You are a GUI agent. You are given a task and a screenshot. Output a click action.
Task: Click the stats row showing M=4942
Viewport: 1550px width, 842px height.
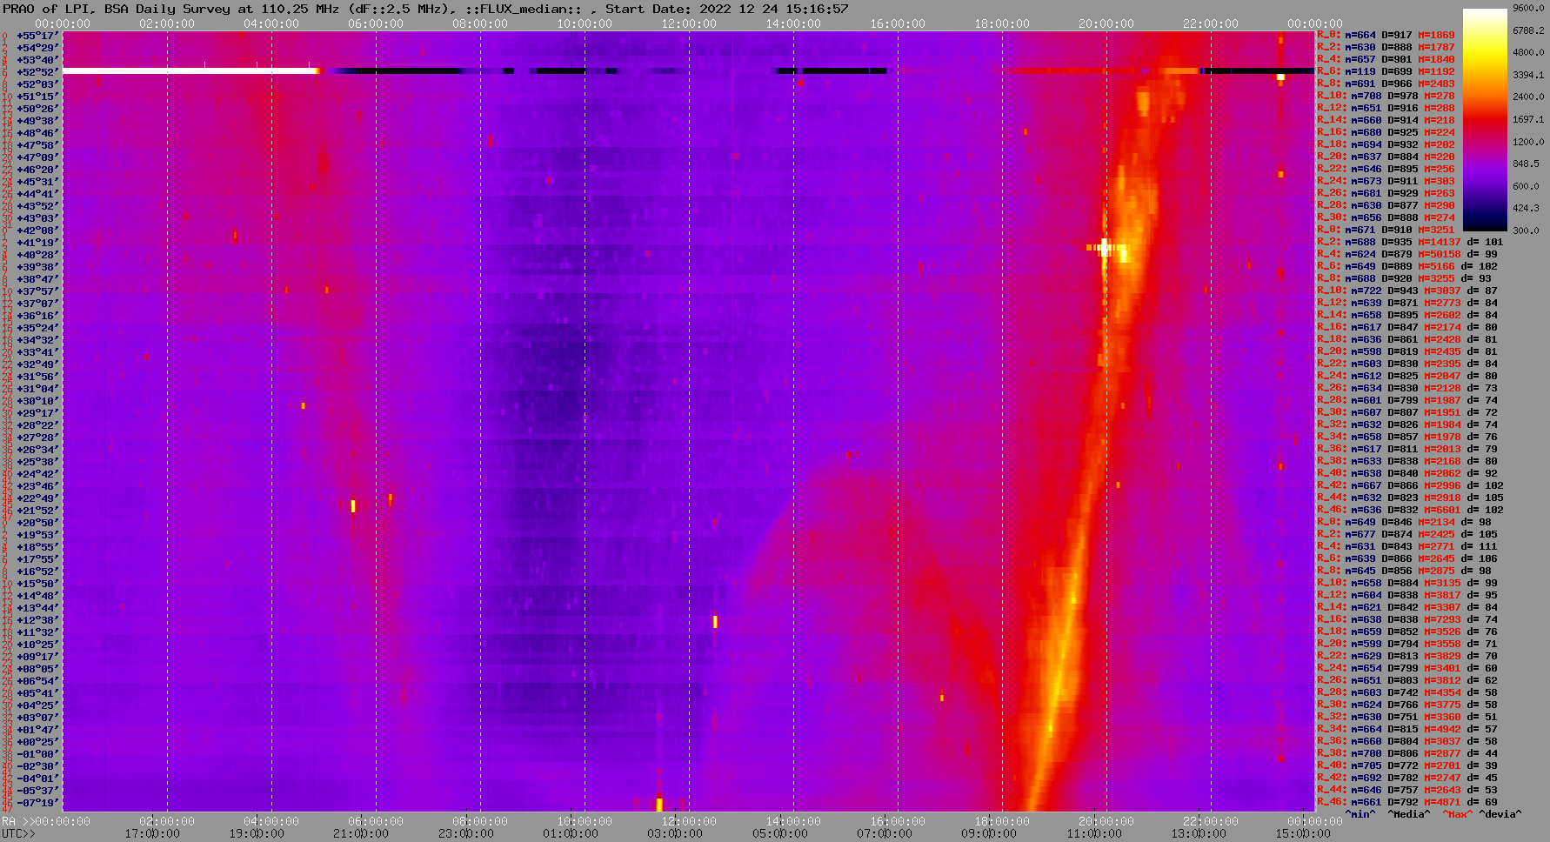click(x=1407, y=729)
